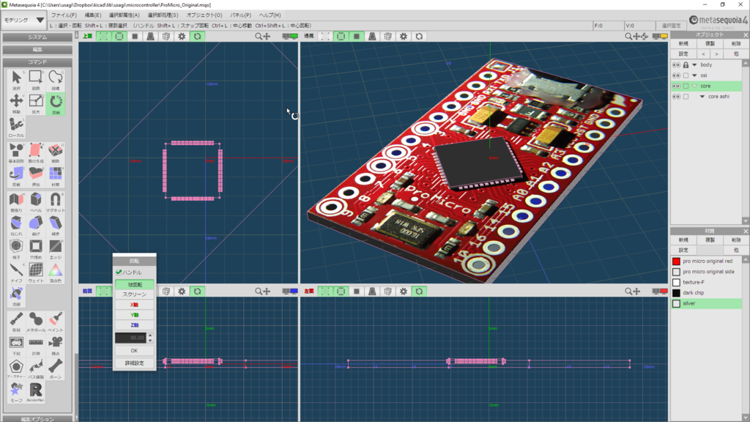This screenshot has height=422, width=750.
Task: Unlock the body object lock icon
Action: tap(686, 64)
